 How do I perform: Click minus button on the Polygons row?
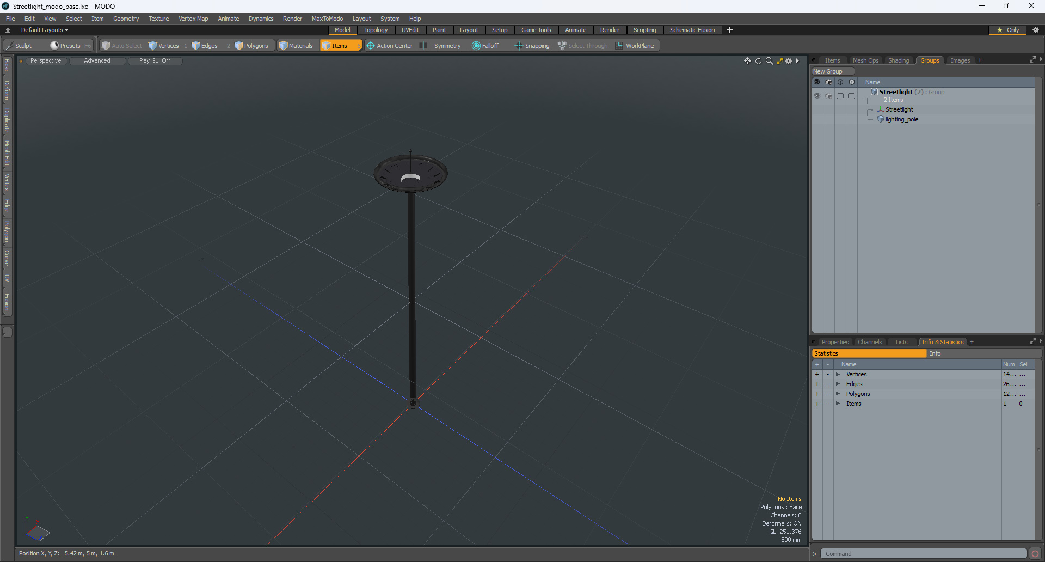click(x=828, y=394)
